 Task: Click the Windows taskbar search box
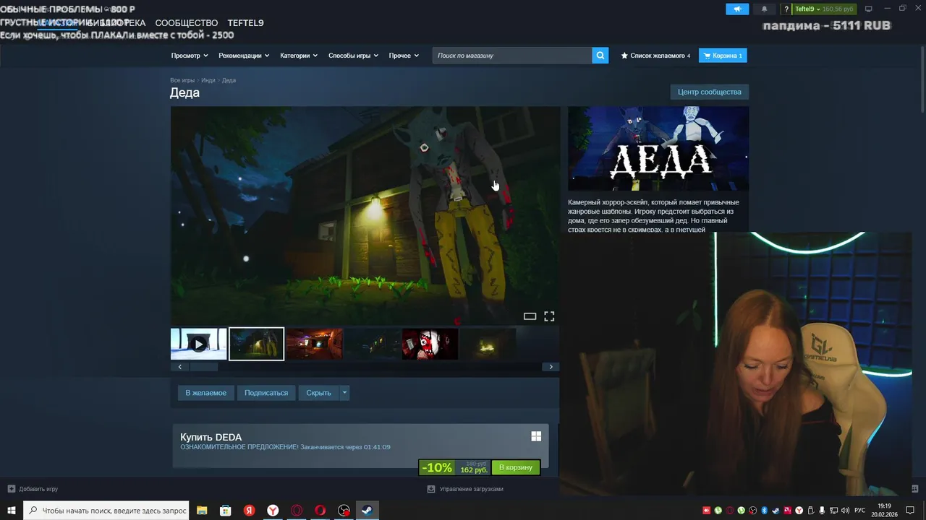click(x=106, y=511)
